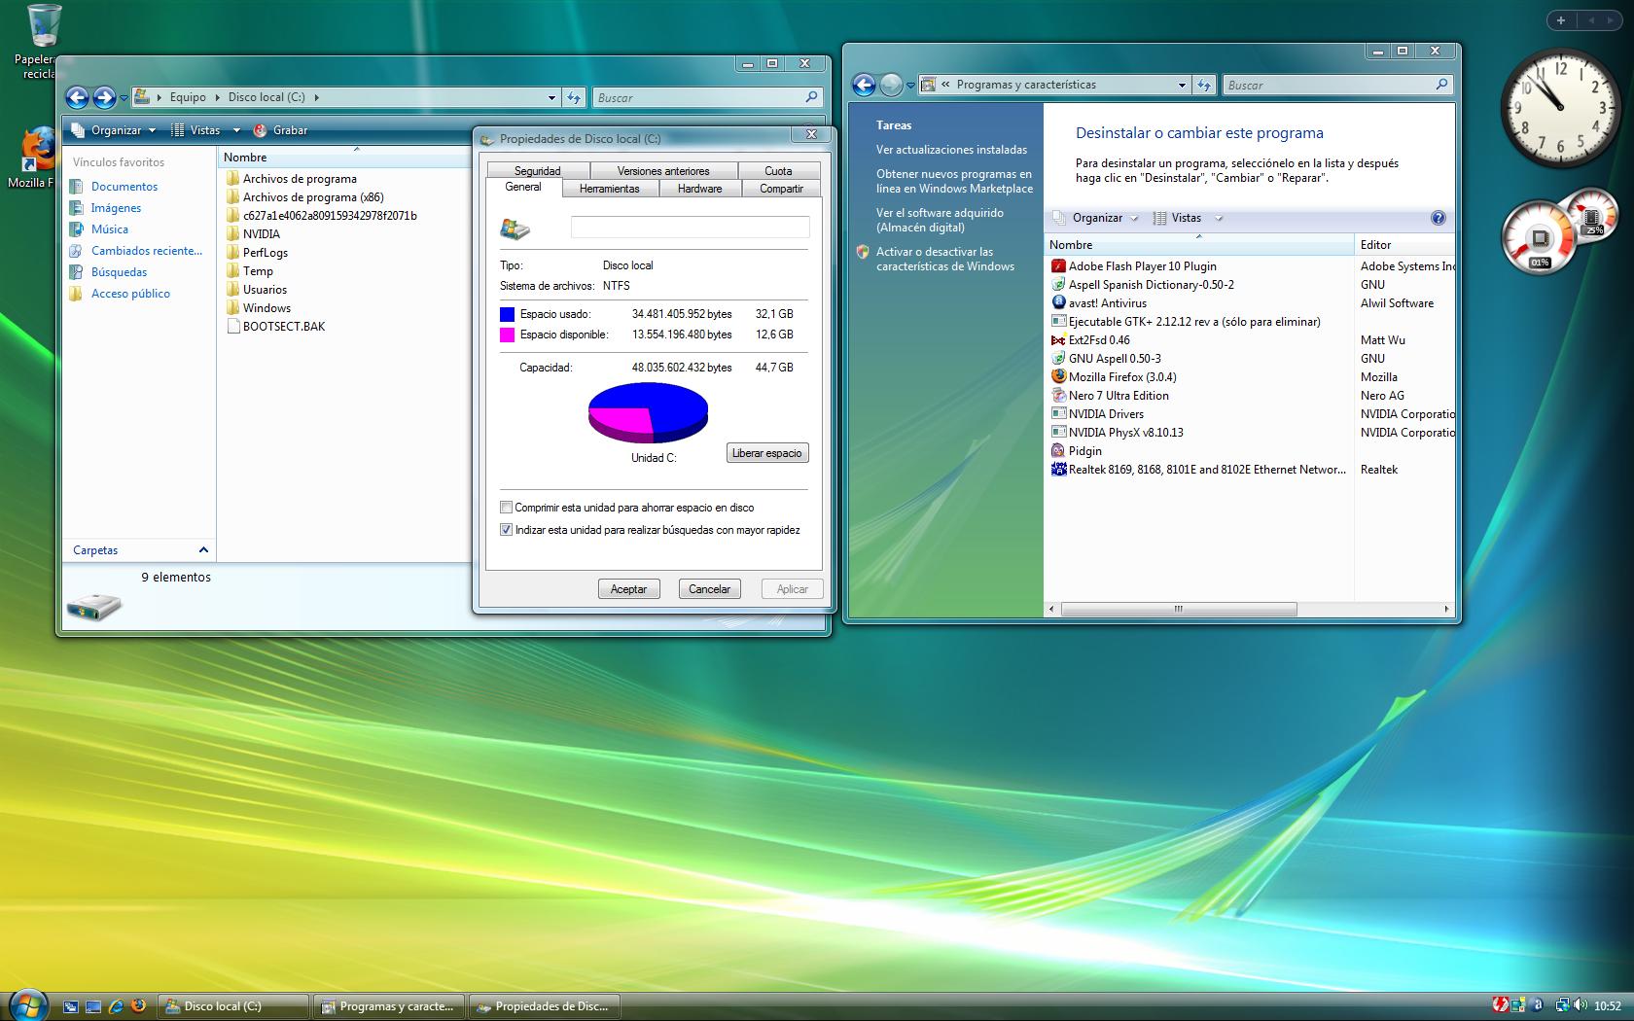Switch to Seguridad tab
1634x1021 pixels.
(537, 171)
